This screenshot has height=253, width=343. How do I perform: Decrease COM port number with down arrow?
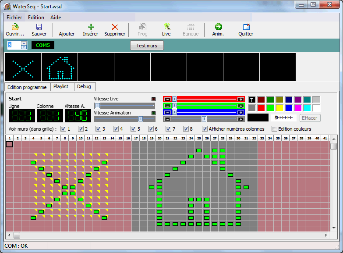tap(24, 47)
